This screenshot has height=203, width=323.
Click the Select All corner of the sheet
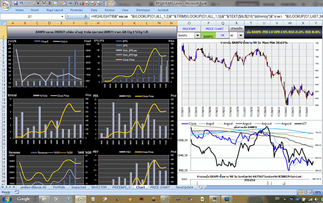click(x=3, y=23)
